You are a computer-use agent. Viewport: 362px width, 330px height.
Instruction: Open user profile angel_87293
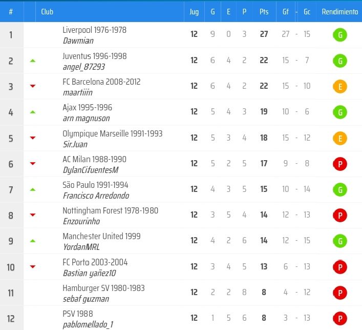[x=84, y=67]
